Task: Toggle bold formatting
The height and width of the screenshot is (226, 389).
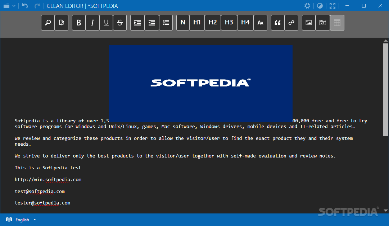Action: (x=79, y=23)
